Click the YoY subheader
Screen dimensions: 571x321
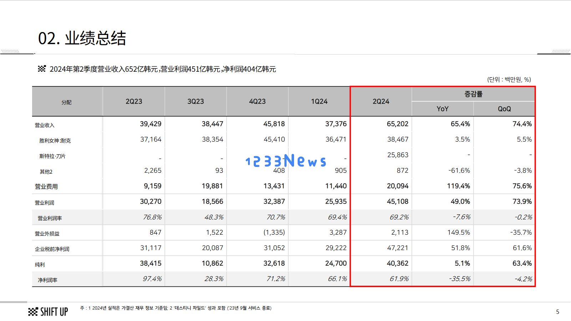(x=443, y=109)
